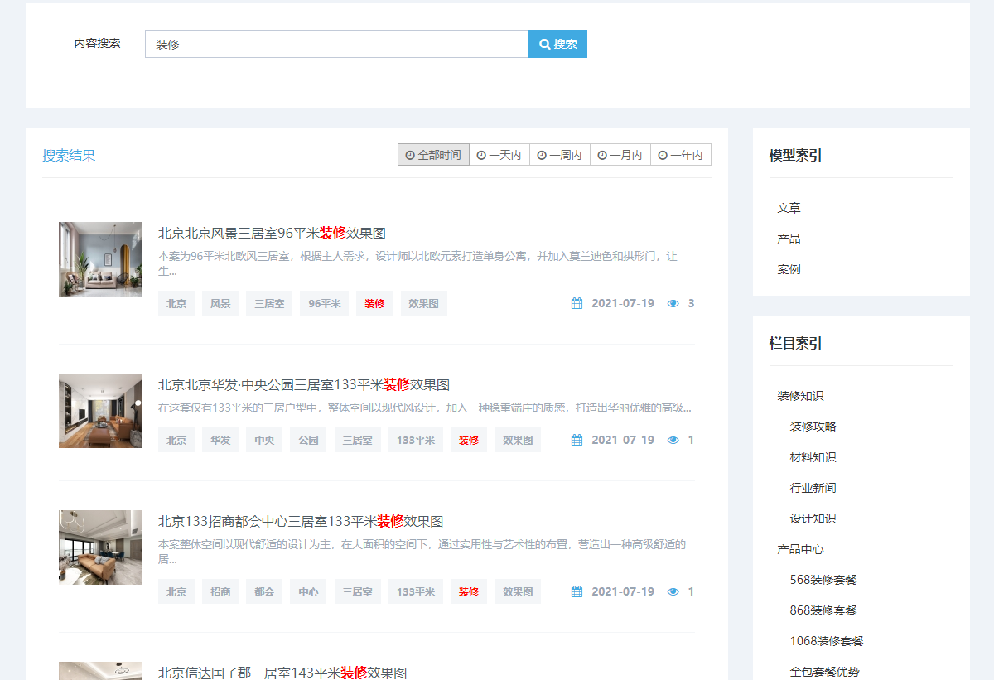Click the clock icon on 全部时间 filter
Screen dimensions: 994x680
pyautogui.click(x=410, y=155)
